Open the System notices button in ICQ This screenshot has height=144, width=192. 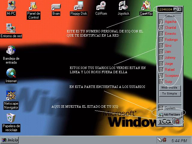(x=170, y=108)
